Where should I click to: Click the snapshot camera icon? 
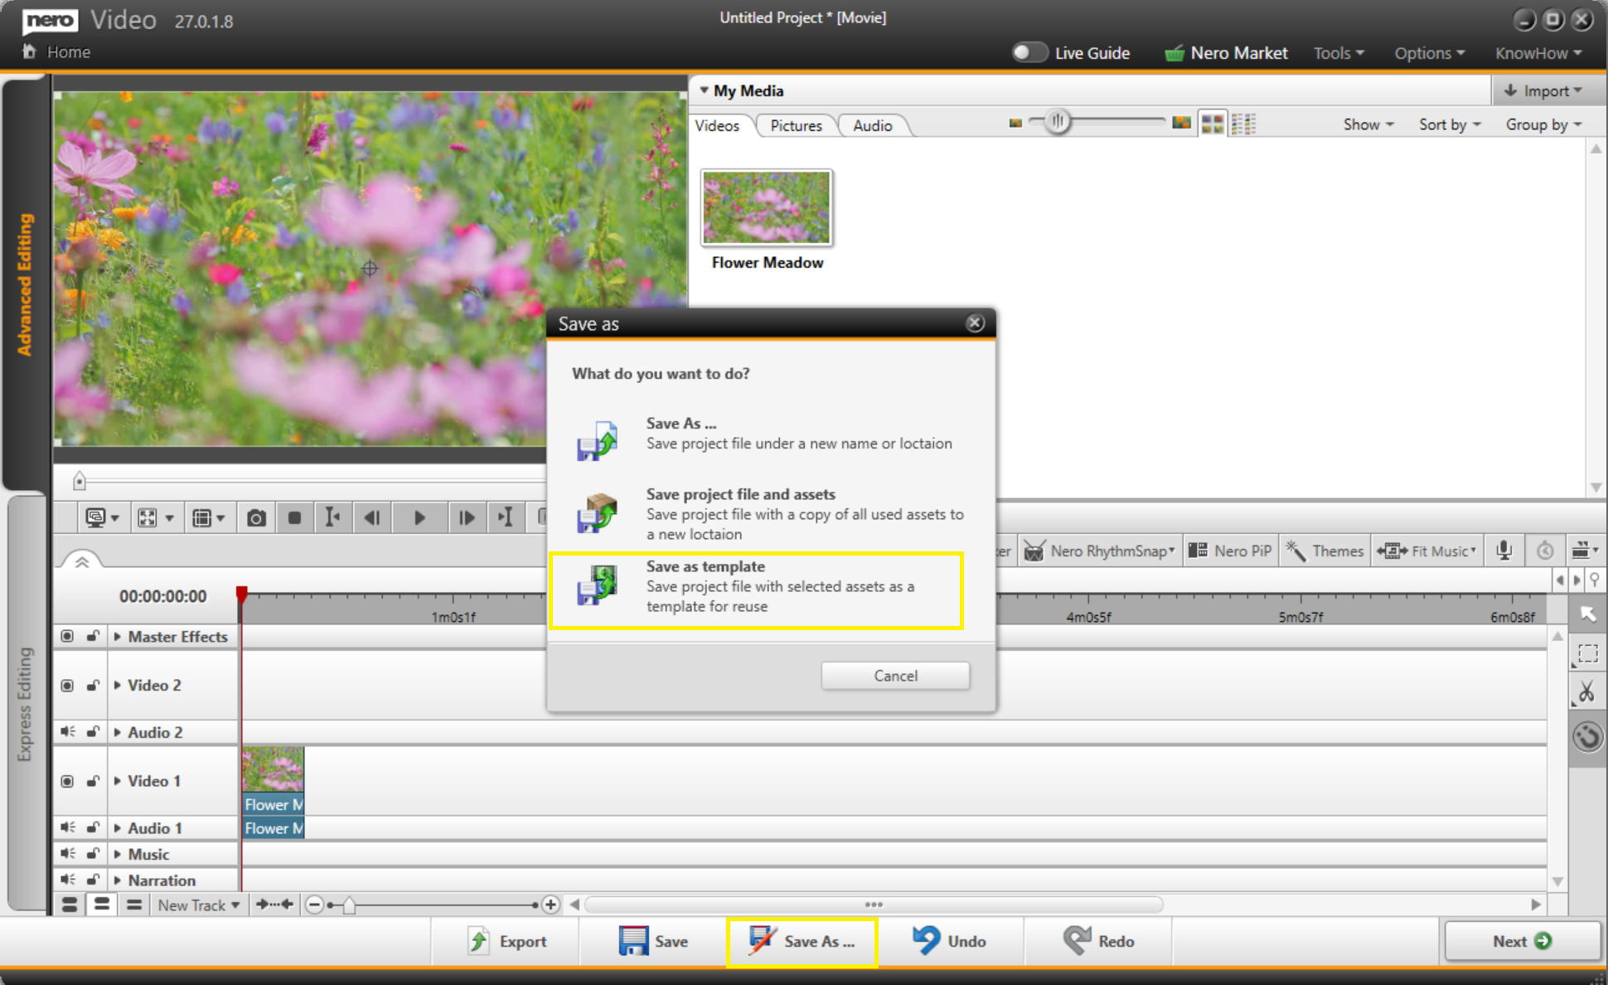coord(256,518)
